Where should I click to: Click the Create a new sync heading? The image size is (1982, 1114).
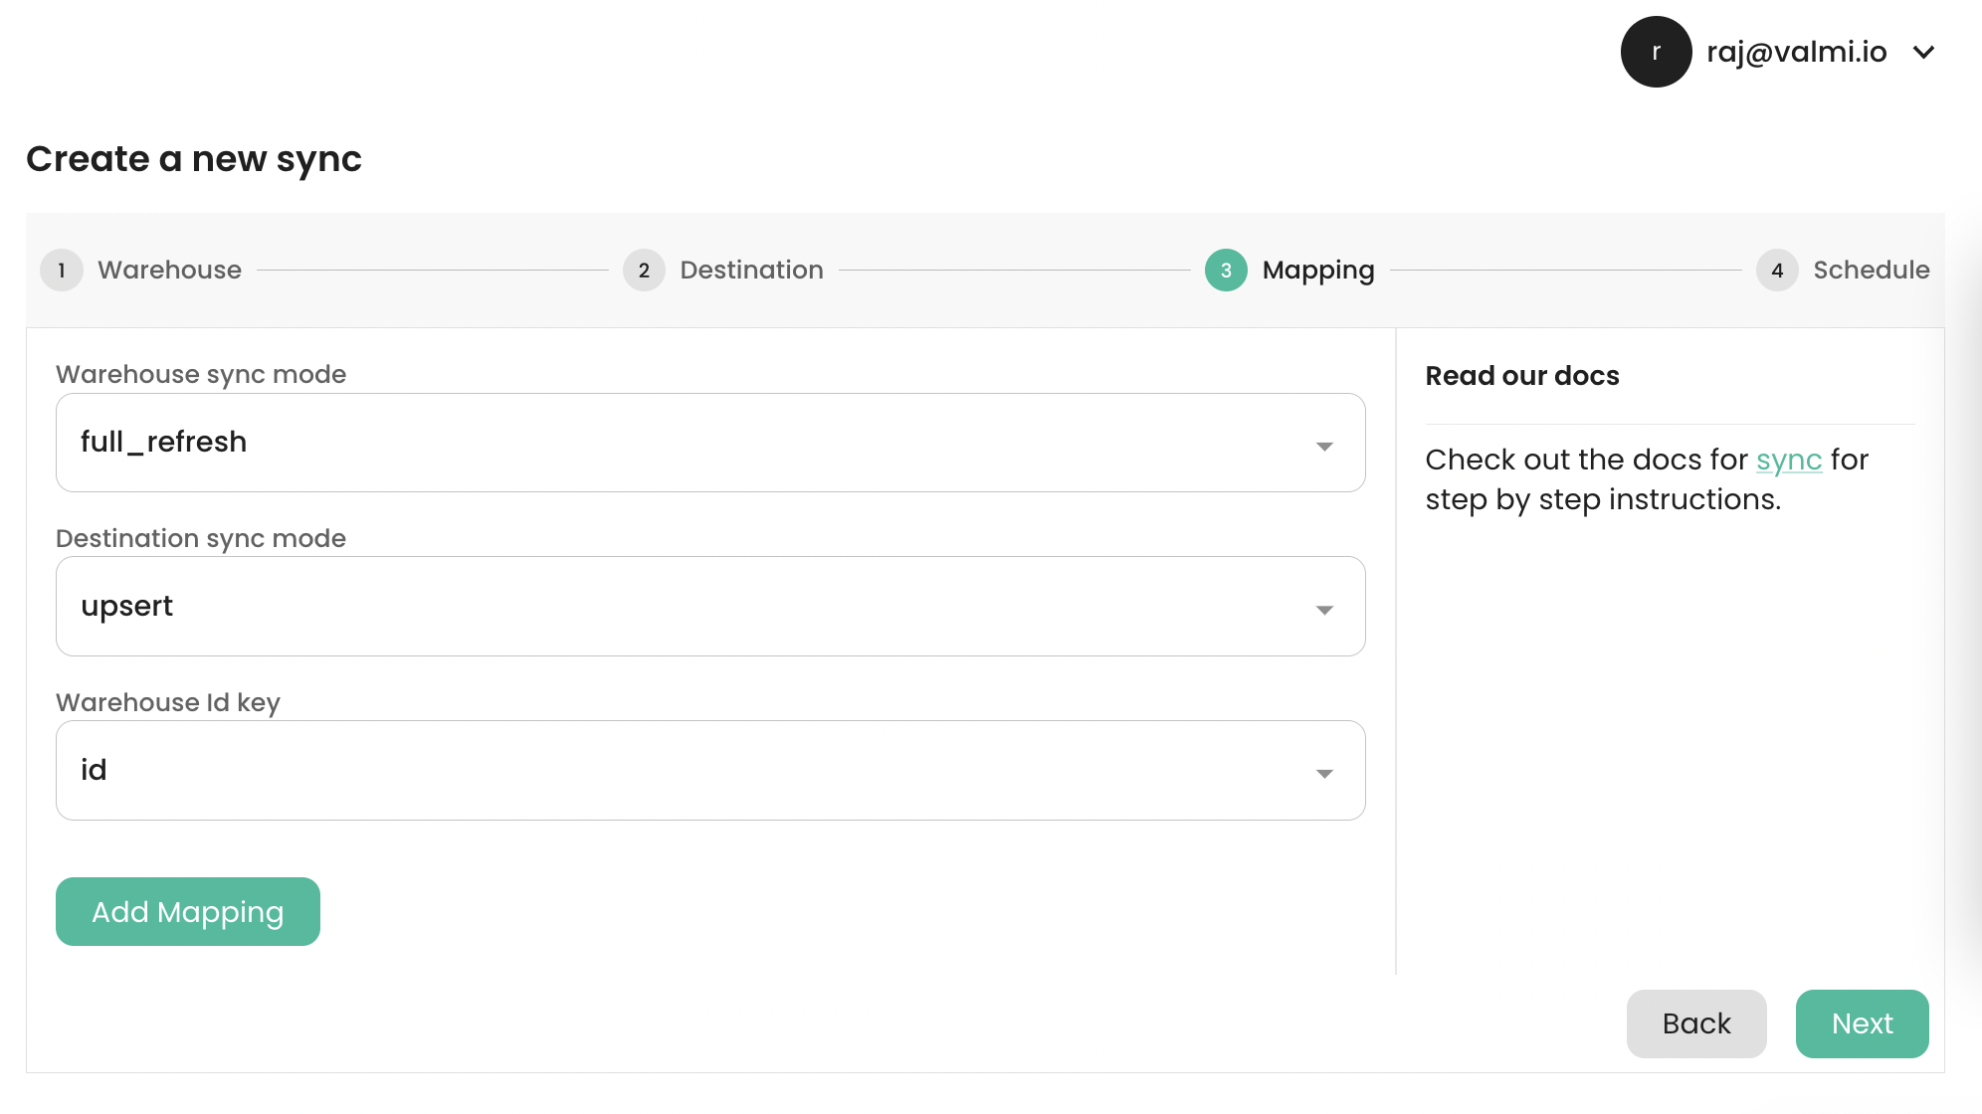tap(194, 158)
